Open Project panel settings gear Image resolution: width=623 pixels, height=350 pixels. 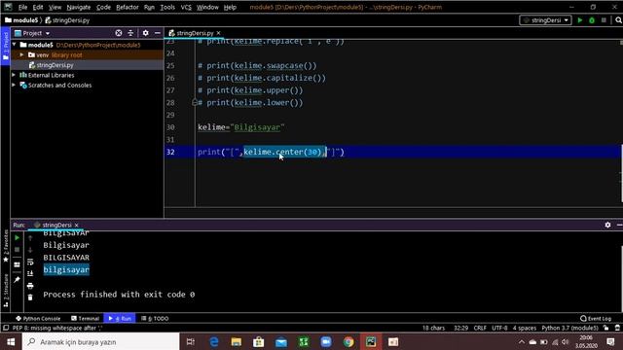[x=145, y=33]
